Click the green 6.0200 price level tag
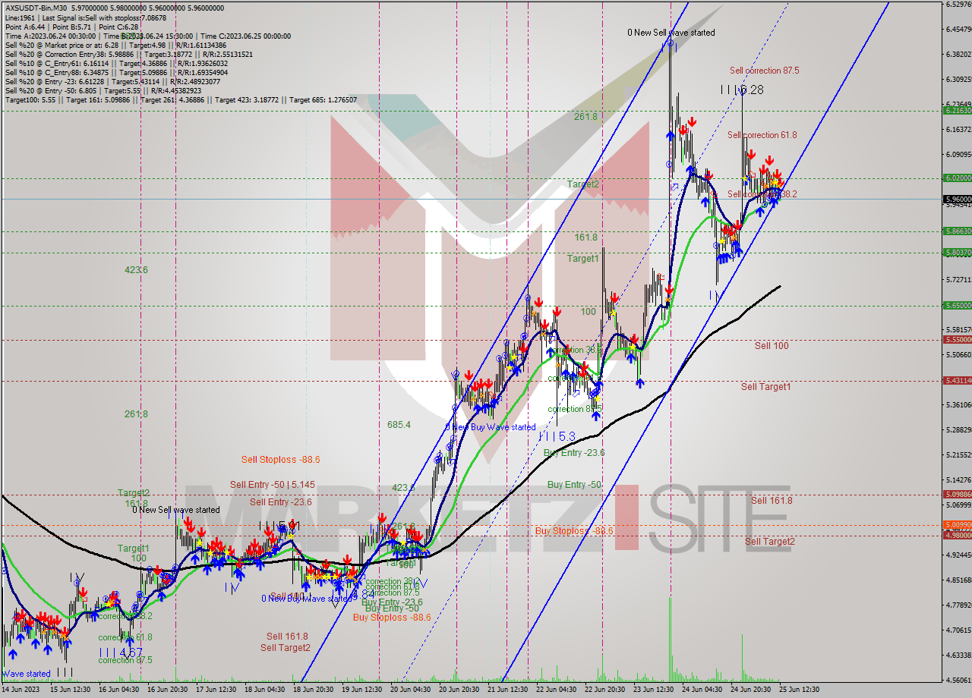 [x=958, y=178]
